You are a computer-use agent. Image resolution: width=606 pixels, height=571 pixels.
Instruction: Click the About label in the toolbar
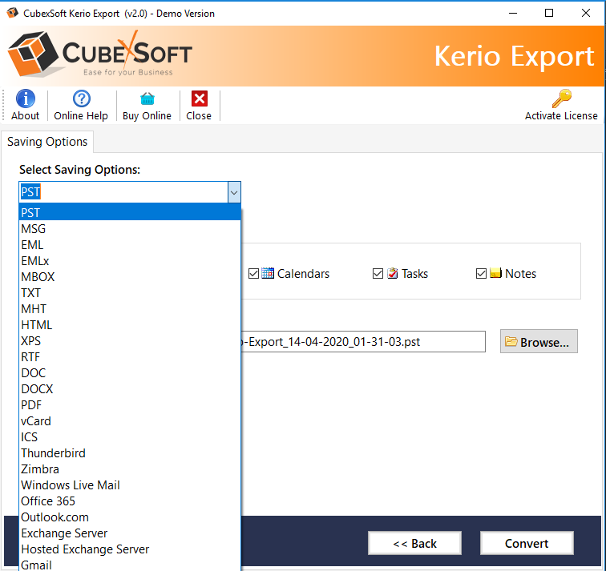pos(25,116)
